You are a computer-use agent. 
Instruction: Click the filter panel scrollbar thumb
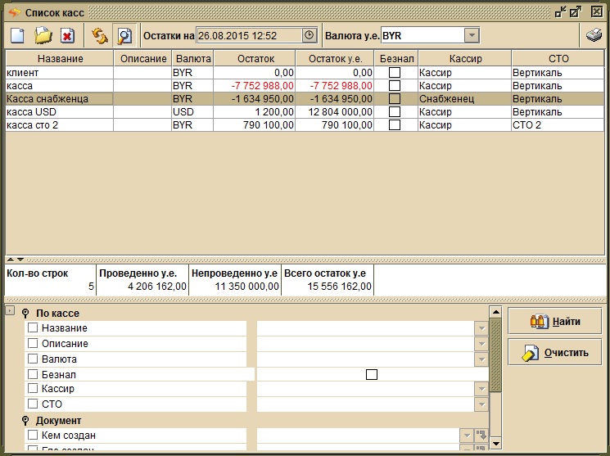coord(495,354)
